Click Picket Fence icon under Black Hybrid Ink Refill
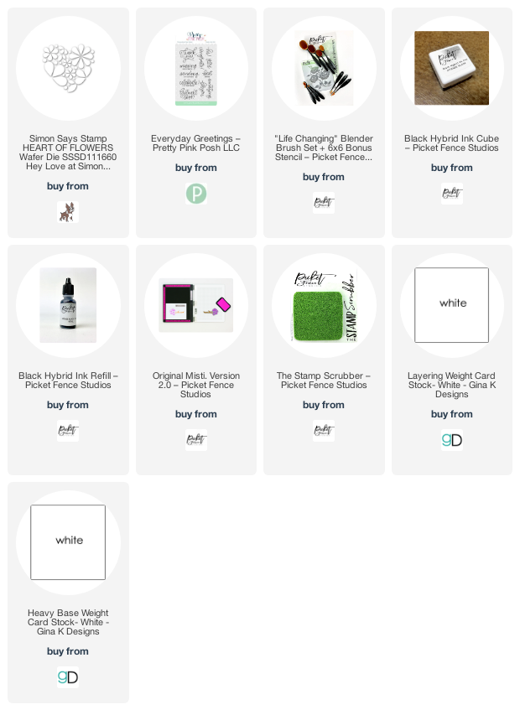The image size is (520, 720). click(68, 431)
